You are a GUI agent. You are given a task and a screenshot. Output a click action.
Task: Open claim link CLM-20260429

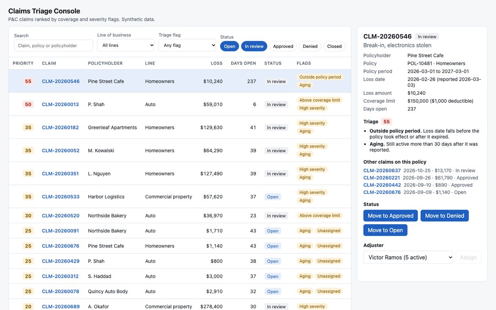pyautogui.click(x=61, y=261)
